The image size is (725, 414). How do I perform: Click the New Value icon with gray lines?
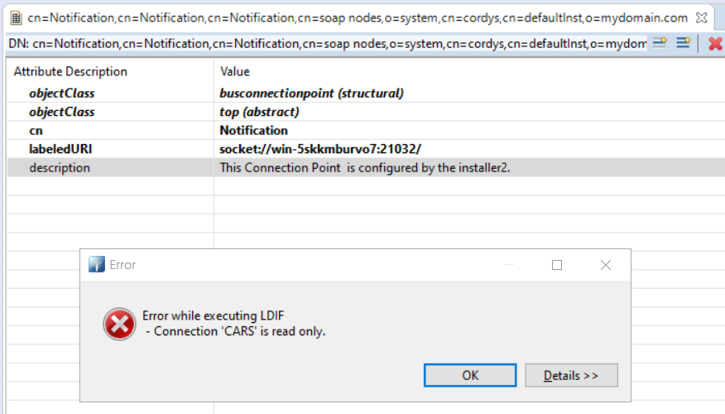coord(660,43)
